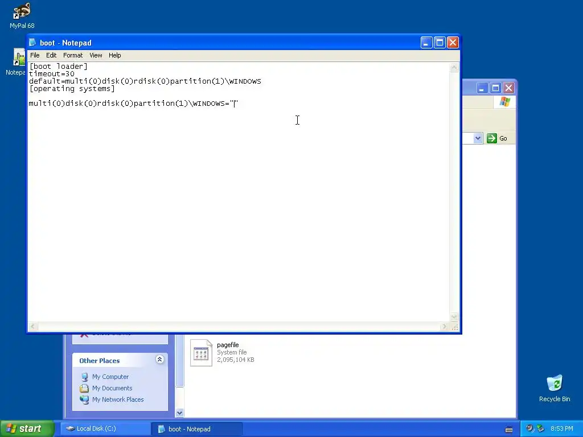Minimize the Local Disk Explorer window
583x437 pixels.
[x=482, y=88]
